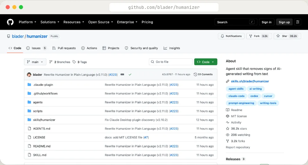Click the Sign up button
This screenshot has width=308, height=165.
(284, 22)
